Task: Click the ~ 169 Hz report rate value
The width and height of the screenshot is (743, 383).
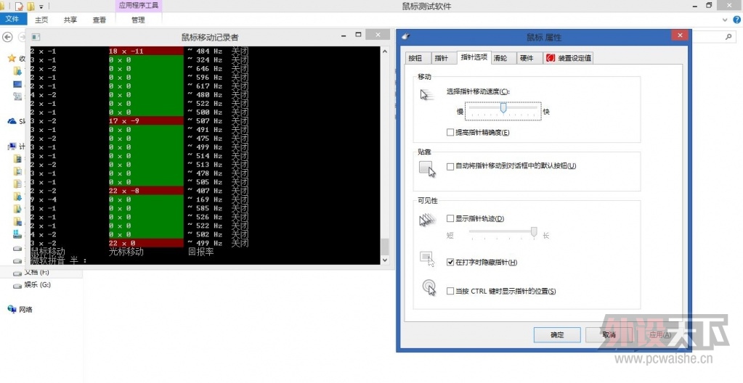Action: tap(205, 199)
